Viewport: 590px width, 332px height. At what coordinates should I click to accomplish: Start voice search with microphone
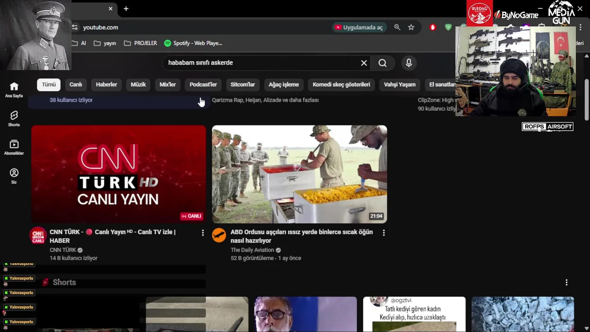tap(409, 63)
